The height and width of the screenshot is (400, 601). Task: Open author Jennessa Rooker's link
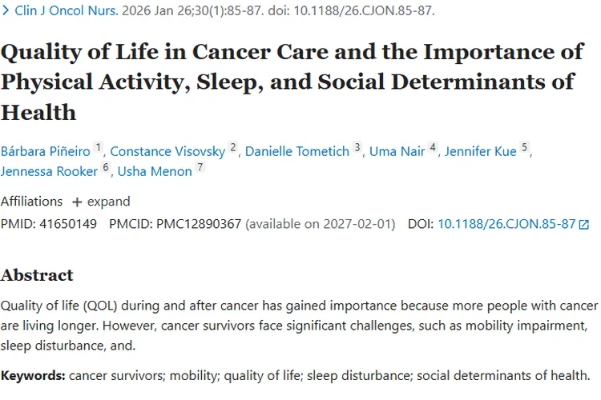point(49,171)
